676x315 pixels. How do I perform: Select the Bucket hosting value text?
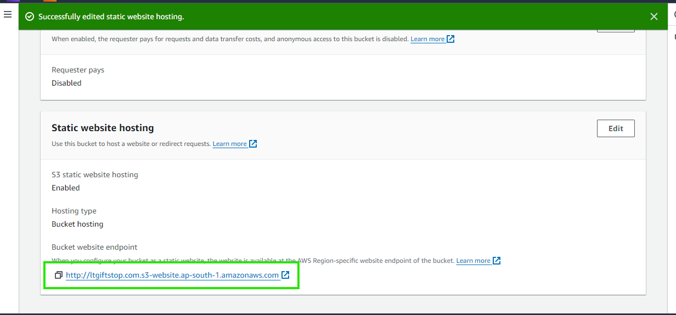77,224
